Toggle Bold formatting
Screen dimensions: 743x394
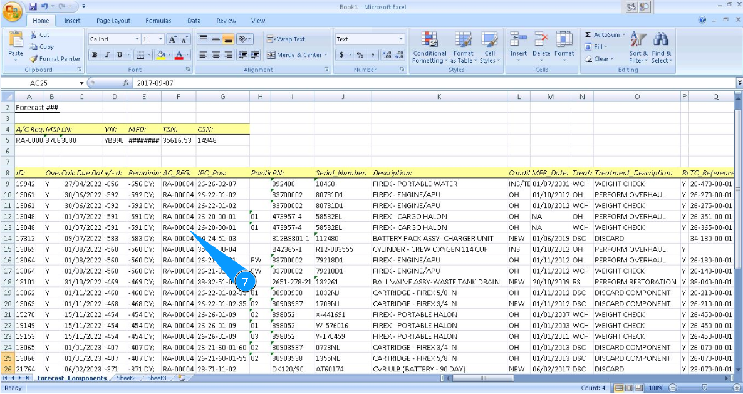click(x=95, y=55)
